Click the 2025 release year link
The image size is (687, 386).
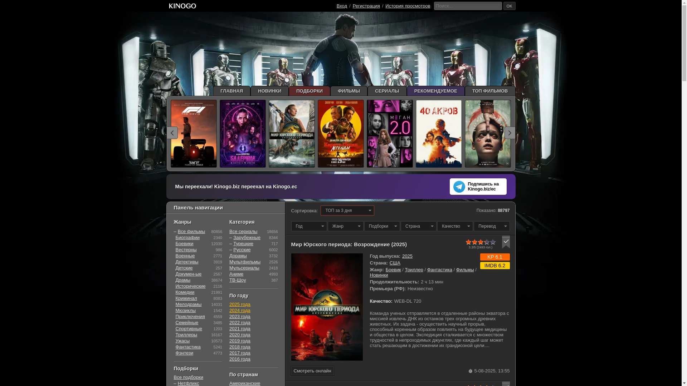pyautogui.click(x=407, y=256)
